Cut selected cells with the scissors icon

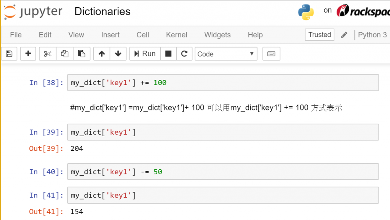click(x=48, y=54)
